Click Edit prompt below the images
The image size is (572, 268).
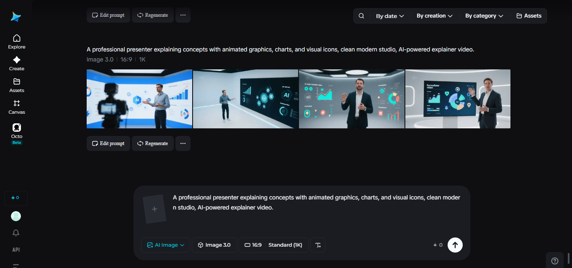pyautogui.click(x=108, y=143)
